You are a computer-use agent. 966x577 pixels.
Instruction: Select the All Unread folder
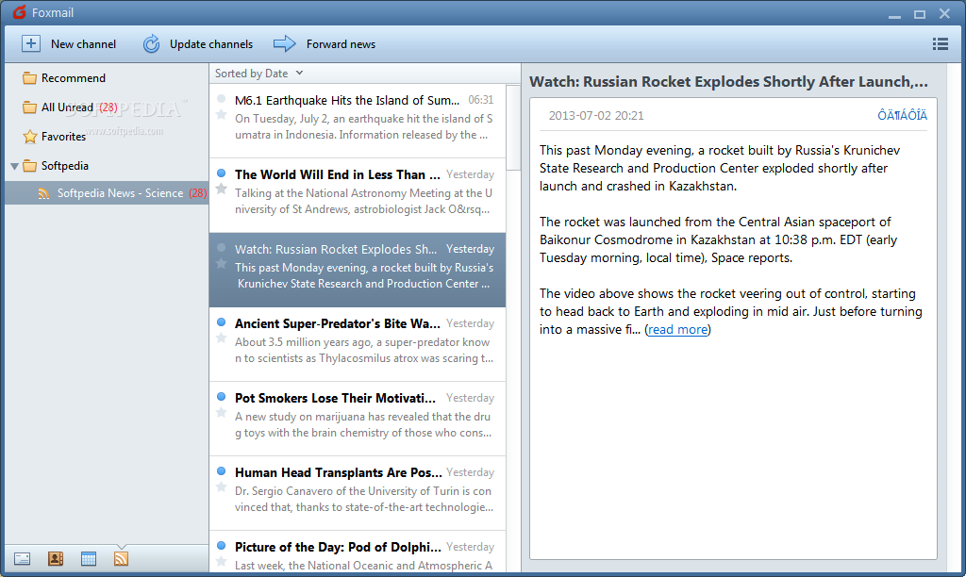tap(107, 107)
